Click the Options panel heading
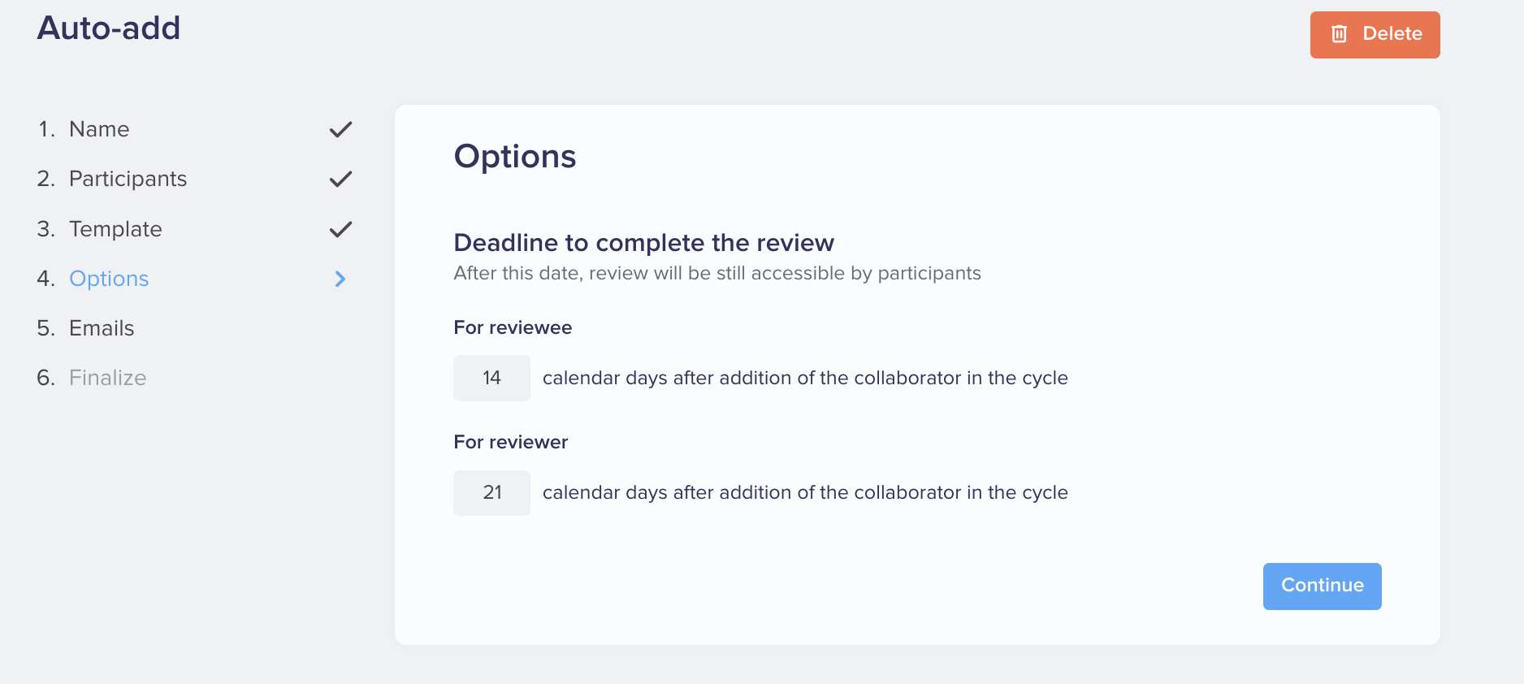 click(x=515, y=156)
